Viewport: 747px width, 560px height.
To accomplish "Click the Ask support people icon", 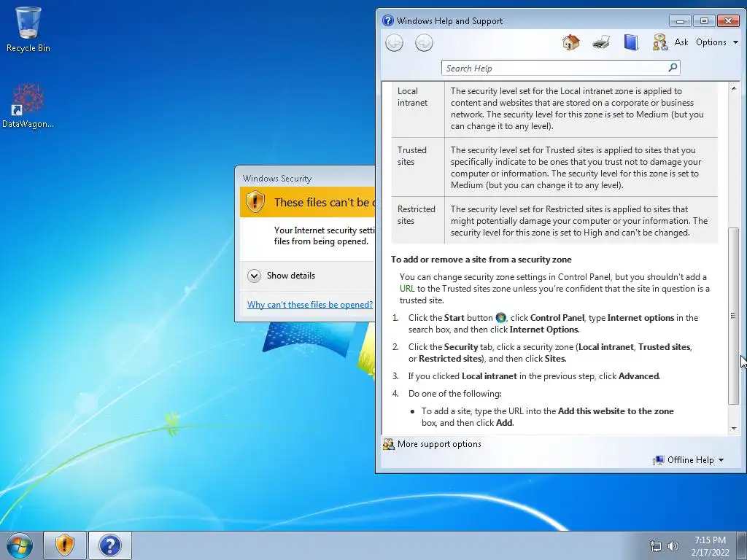I will pyautogui.click(x=659, y=42).
